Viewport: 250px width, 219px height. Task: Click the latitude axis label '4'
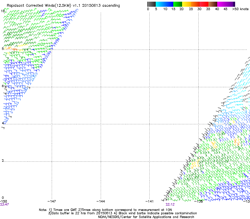click(3, 123)
